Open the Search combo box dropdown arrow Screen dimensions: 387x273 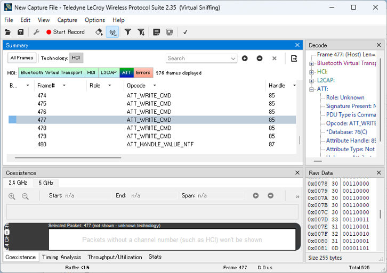point(233,59)
